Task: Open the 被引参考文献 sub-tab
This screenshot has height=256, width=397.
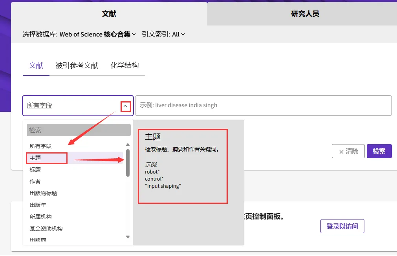Action: coord(77,66)
